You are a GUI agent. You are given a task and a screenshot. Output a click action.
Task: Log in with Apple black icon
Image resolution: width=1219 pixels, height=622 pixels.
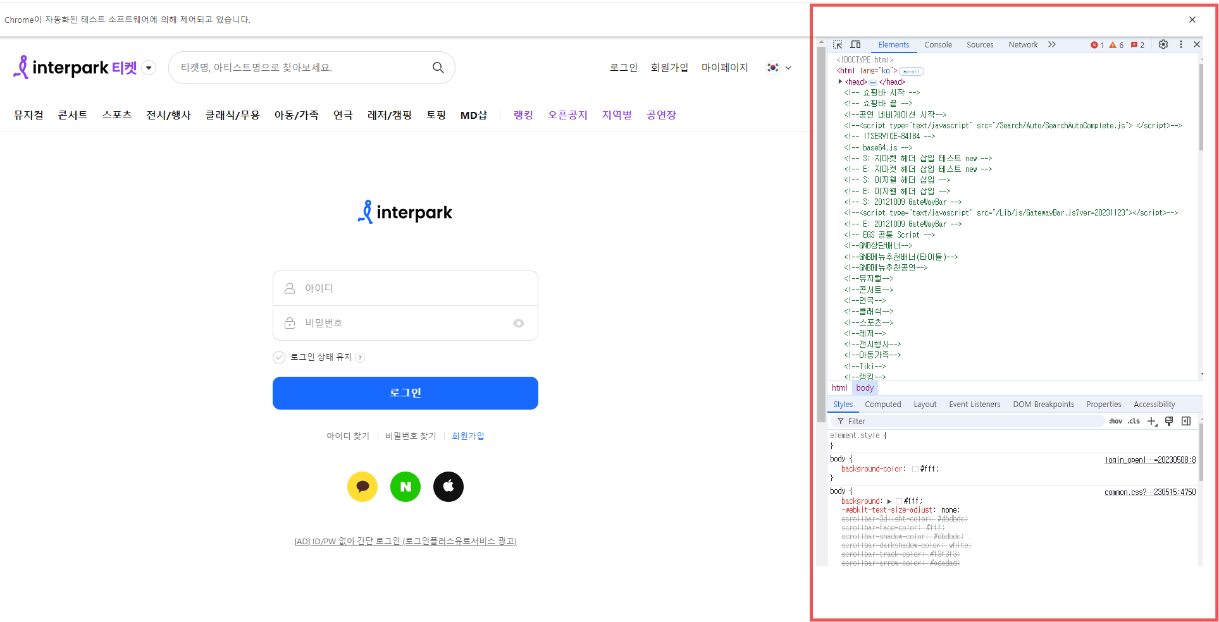[449, 487]
